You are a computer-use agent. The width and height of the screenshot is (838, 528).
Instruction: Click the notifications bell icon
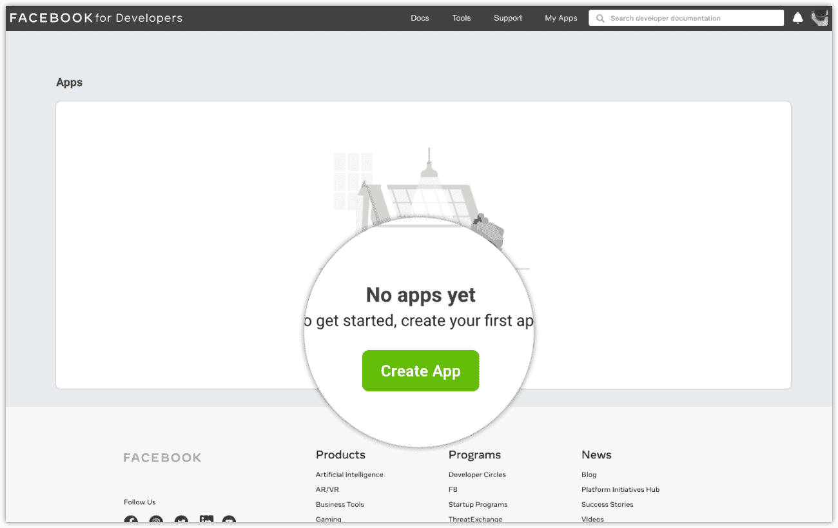pyautogui.click(x=797, y=18)
